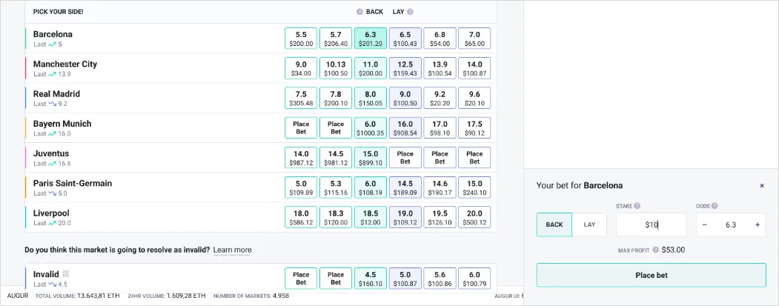Select Juventus back odds 15.0

pos(370,158)
